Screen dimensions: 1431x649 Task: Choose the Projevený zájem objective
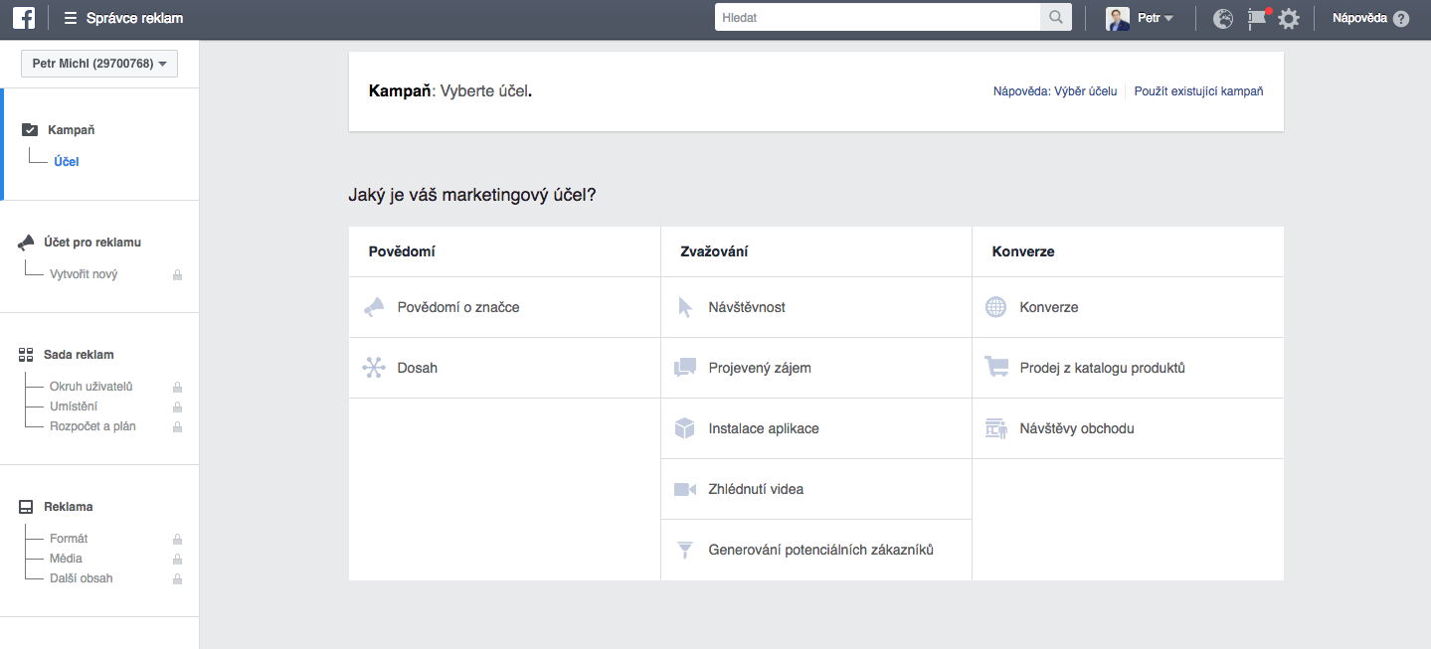(x=816, y=368)
